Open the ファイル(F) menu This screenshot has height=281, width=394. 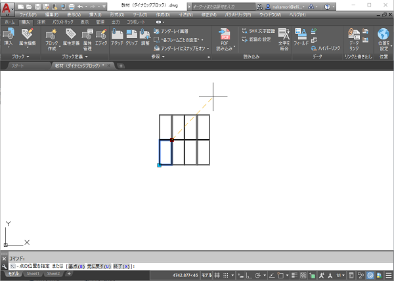point(28,15)
